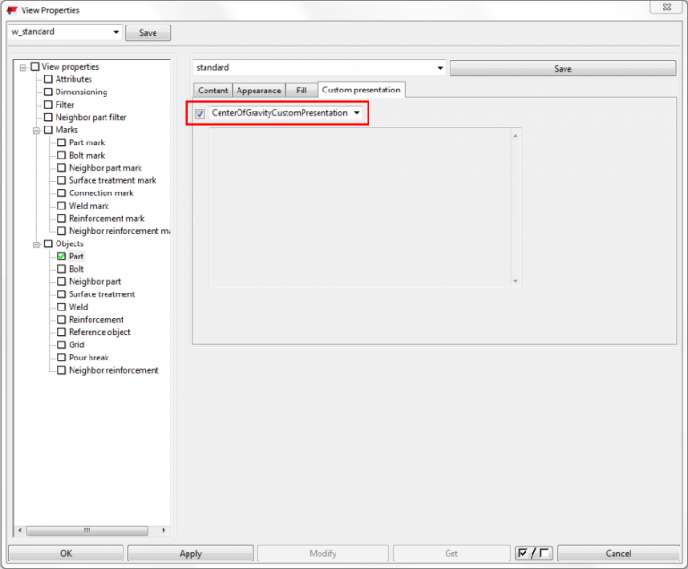Check the Reinforcement object checkbox
This screenshot has width=688, height=569.
[62, 320]
